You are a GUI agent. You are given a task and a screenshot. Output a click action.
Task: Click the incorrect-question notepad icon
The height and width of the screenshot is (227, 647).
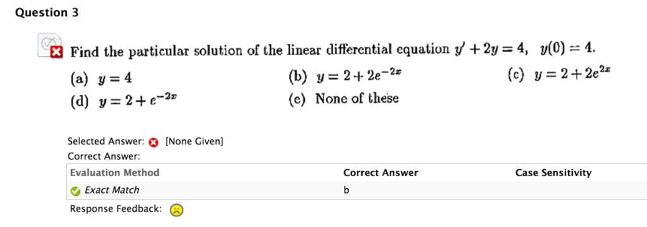pyautogui.click(x=50, y=45)
